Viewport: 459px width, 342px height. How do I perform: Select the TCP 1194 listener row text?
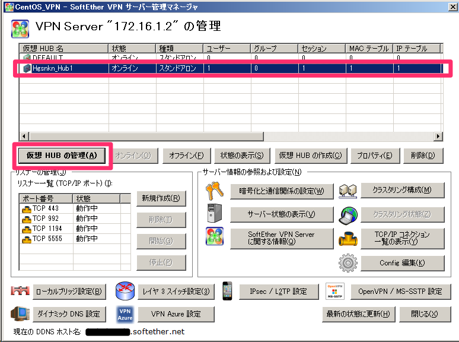(x=47, y=229)
